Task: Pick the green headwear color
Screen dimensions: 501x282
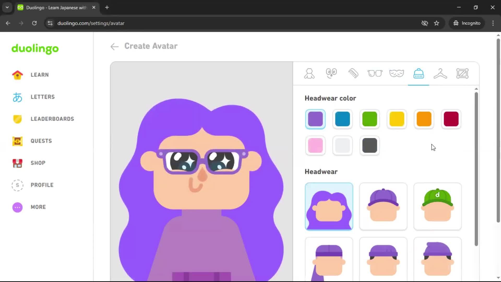Action: pos(369,119)
